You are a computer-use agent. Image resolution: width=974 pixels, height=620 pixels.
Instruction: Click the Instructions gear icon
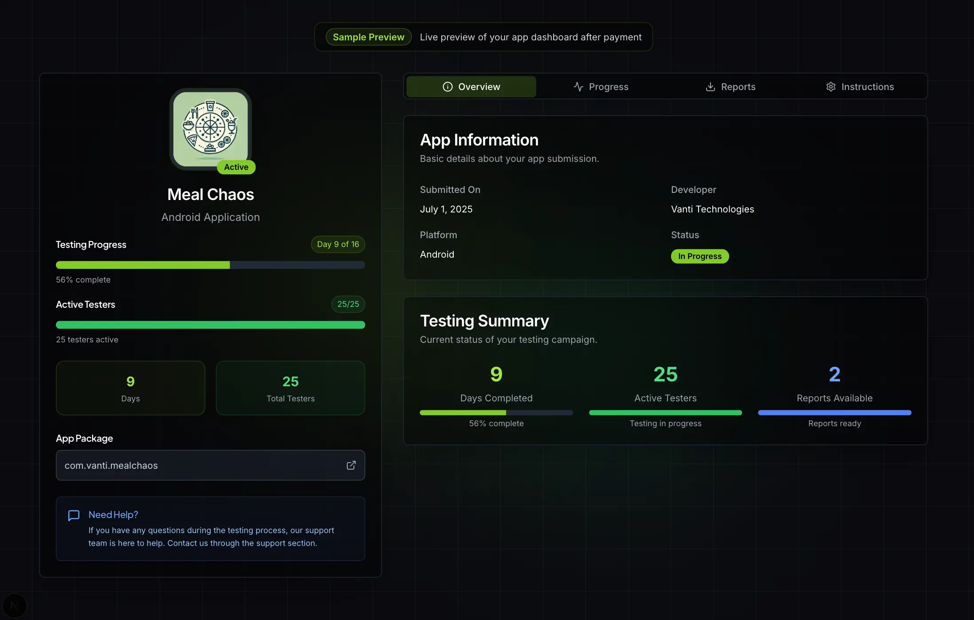(x=831, y=86)
